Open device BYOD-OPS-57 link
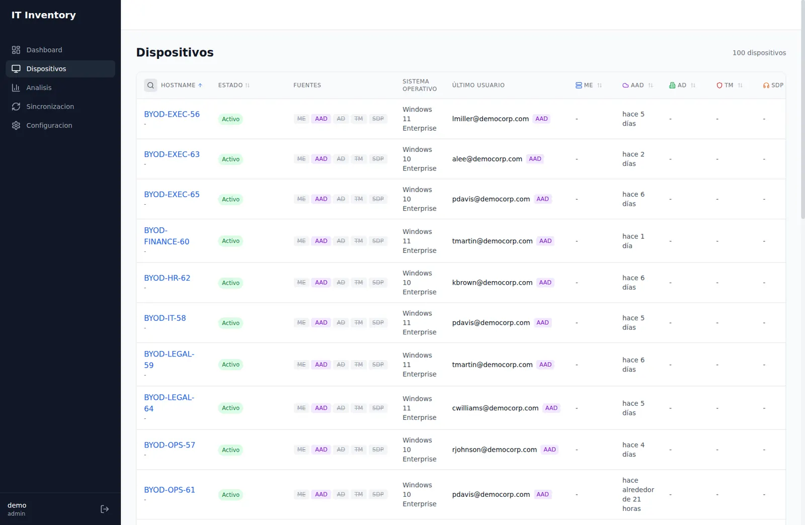 [170, 445]
